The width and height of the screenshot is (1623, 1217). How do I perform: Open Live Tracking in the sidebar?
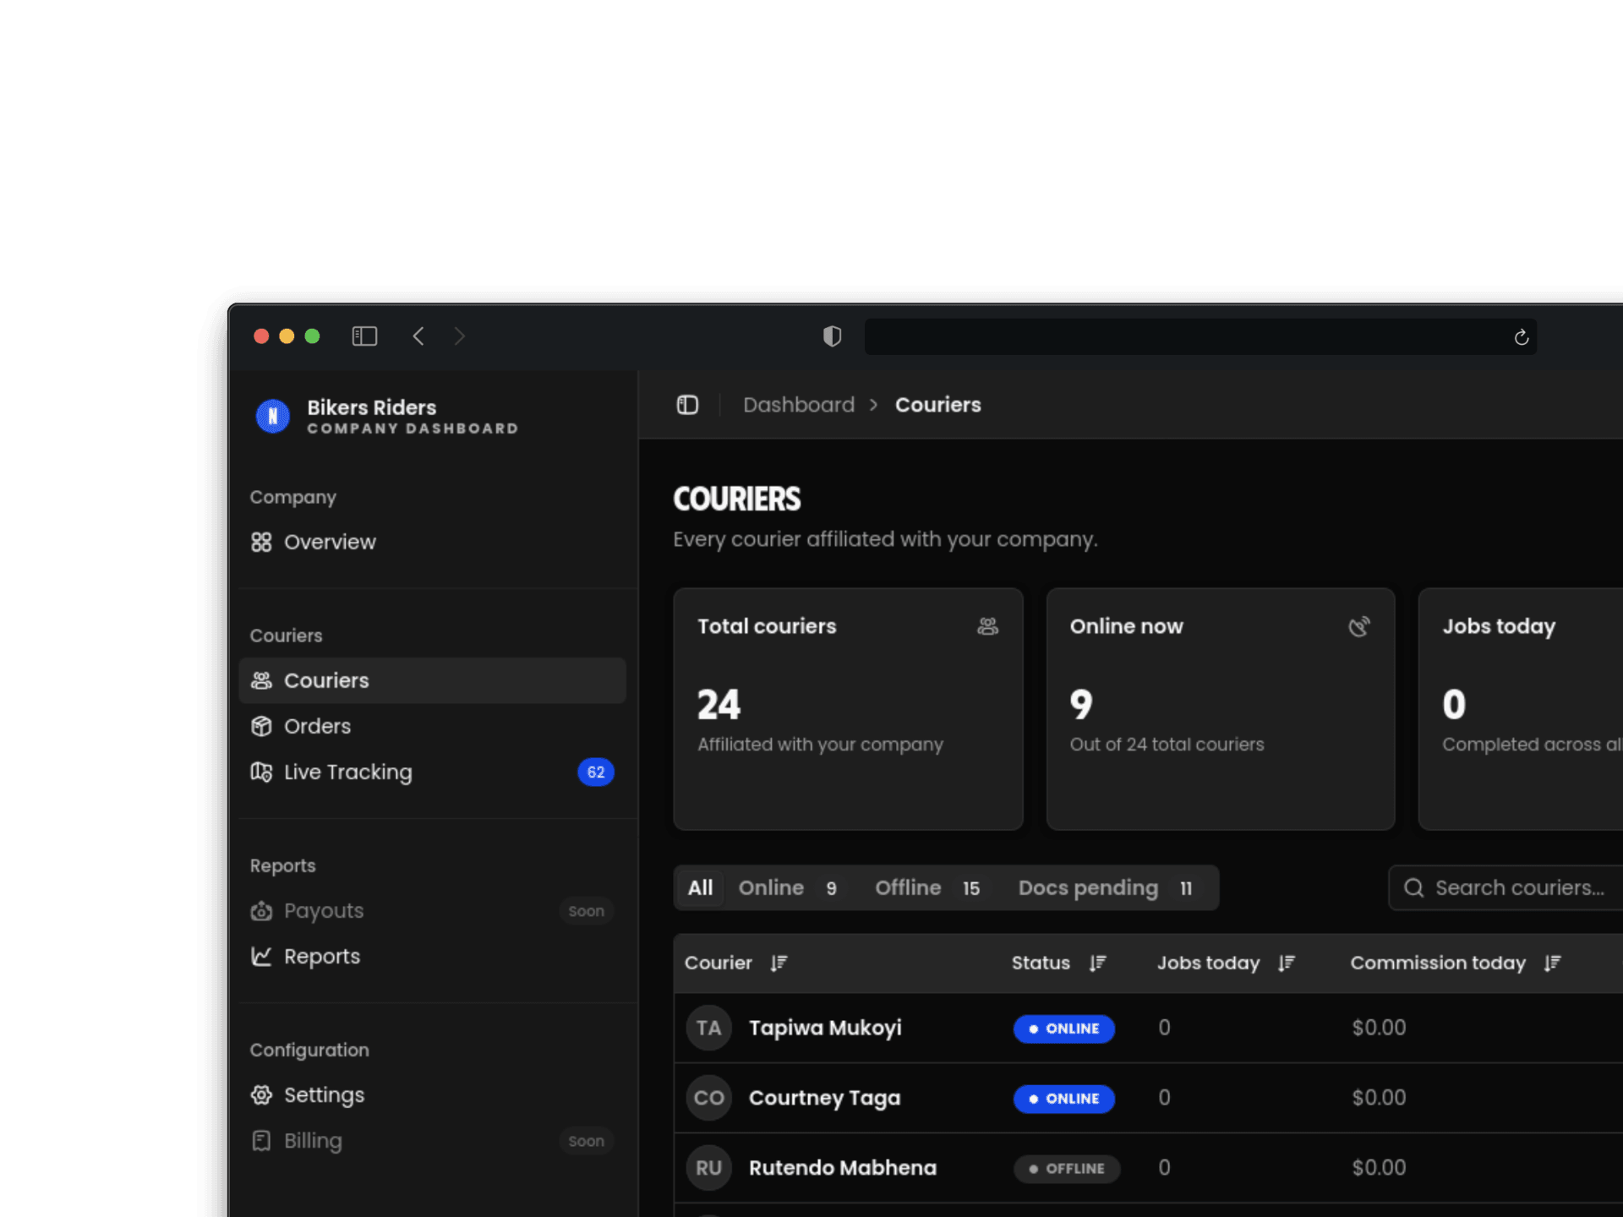click(432, 772)
